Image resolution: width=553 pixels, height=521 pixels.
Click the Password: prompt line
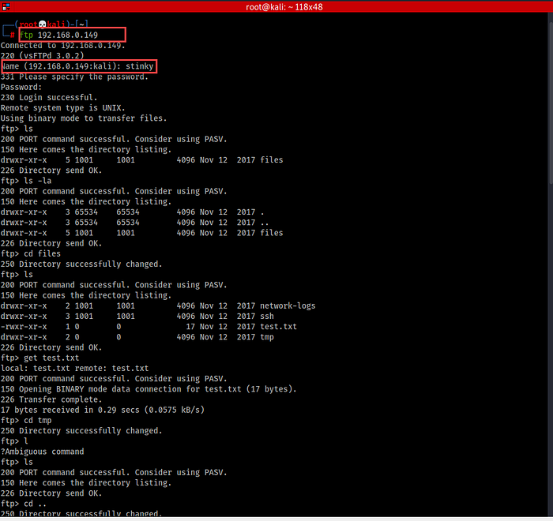[x=21, y=87]
